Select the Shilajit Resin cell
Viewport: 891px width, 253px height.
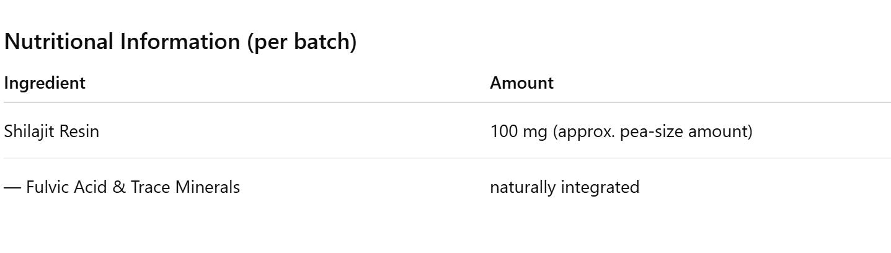pyautogui.click(x=51, y=131)
